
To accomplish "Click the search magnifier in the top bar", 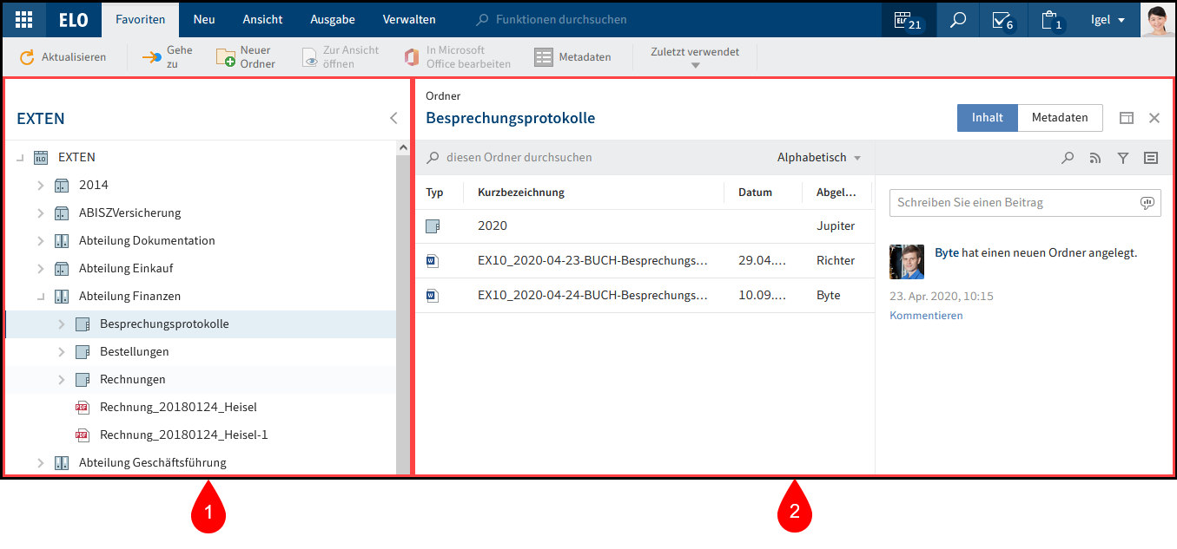I will click(x=957, y=19).
